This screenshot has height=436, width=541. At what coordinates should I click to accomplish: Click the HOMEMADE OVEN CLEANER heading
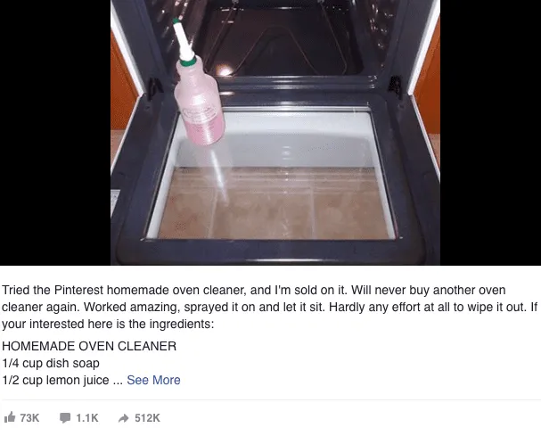pos(89,346)
